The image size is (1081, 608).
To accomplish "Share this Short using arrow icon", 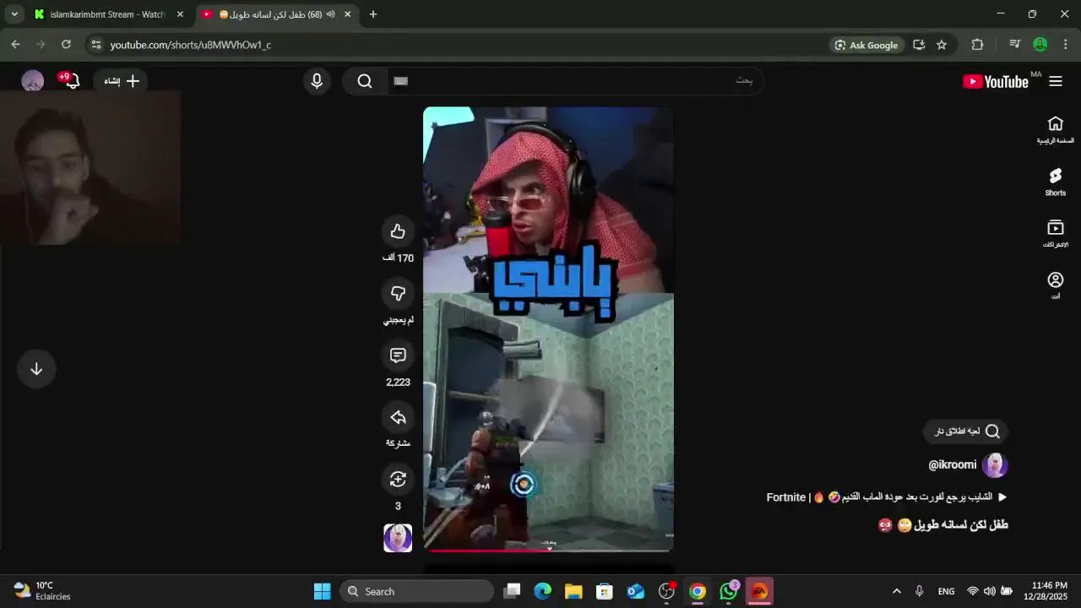I will pyautogui.click(x=398, y=417).
